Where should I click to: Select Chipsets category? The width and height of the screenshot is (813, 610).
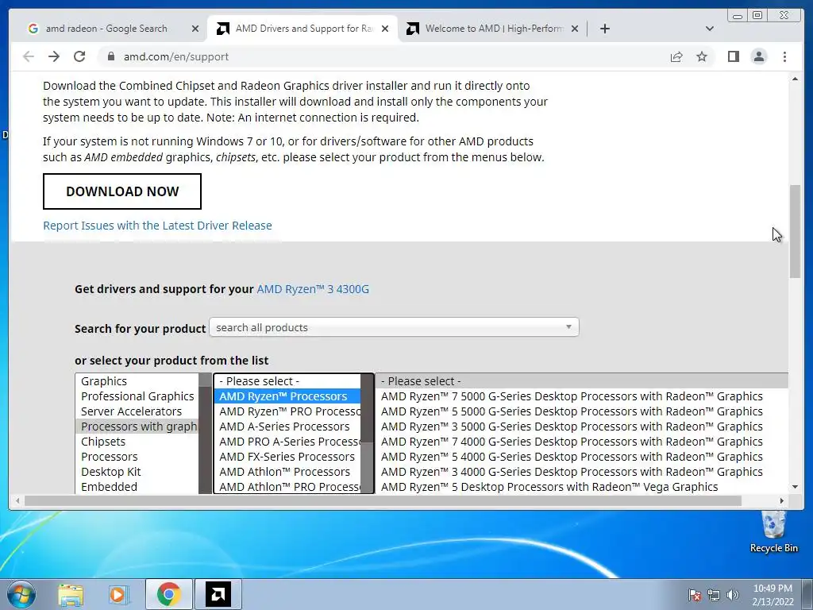(x=137, y=442)
